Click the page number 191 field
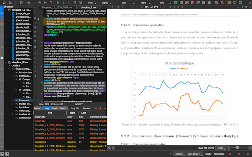 coord(147,7)
